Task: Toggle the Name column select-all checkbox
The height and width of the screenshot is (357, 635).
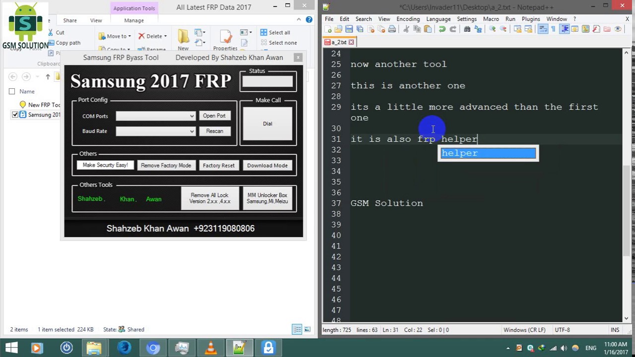Action: (12, 91)
